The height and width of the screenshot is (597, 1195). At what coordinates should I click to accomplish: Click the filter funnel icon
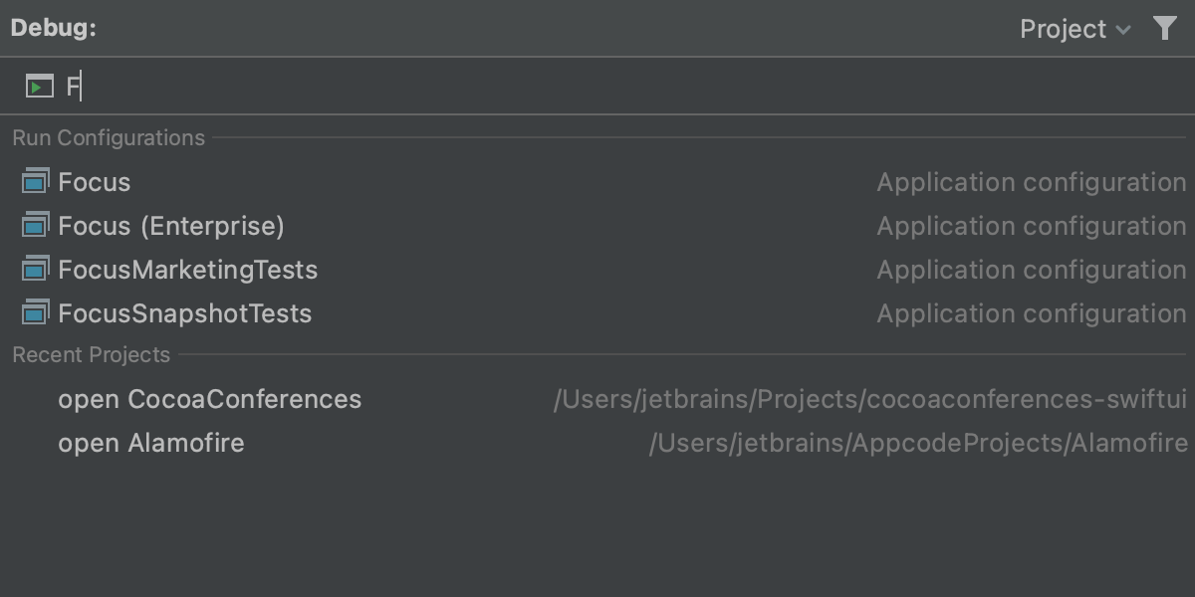[1164, 28]
